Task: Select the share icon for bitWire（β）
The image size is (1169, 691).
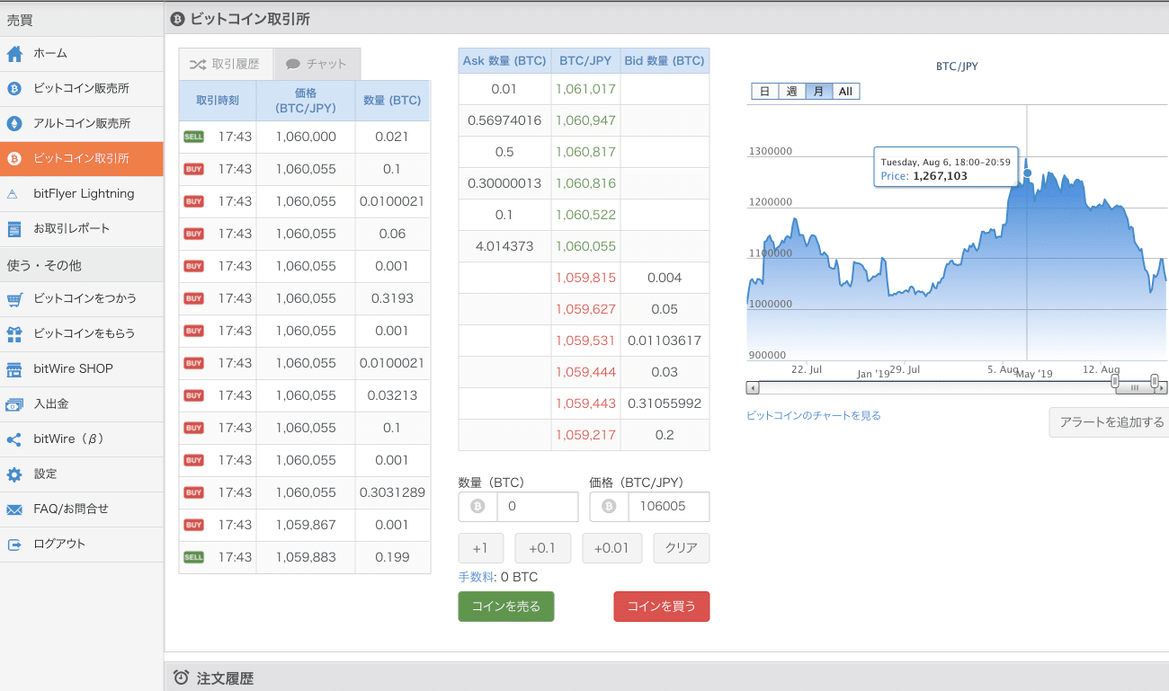Action: pos(13,439)
